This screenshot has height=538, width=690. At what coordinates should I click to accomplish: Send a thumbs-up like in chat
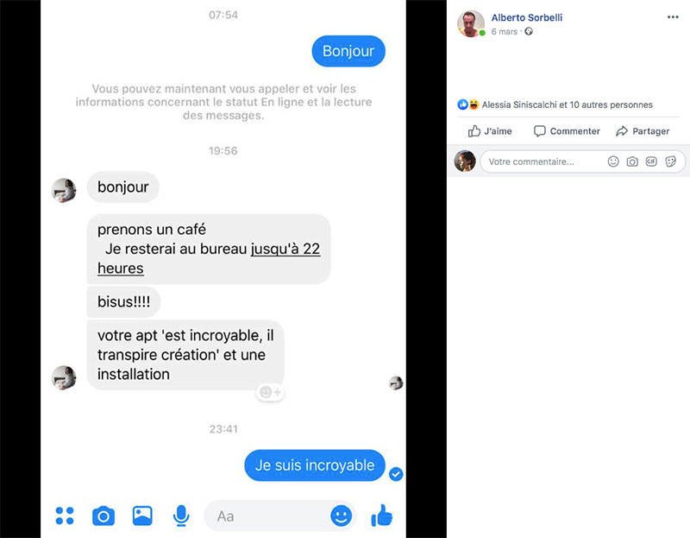pos(381,516)
